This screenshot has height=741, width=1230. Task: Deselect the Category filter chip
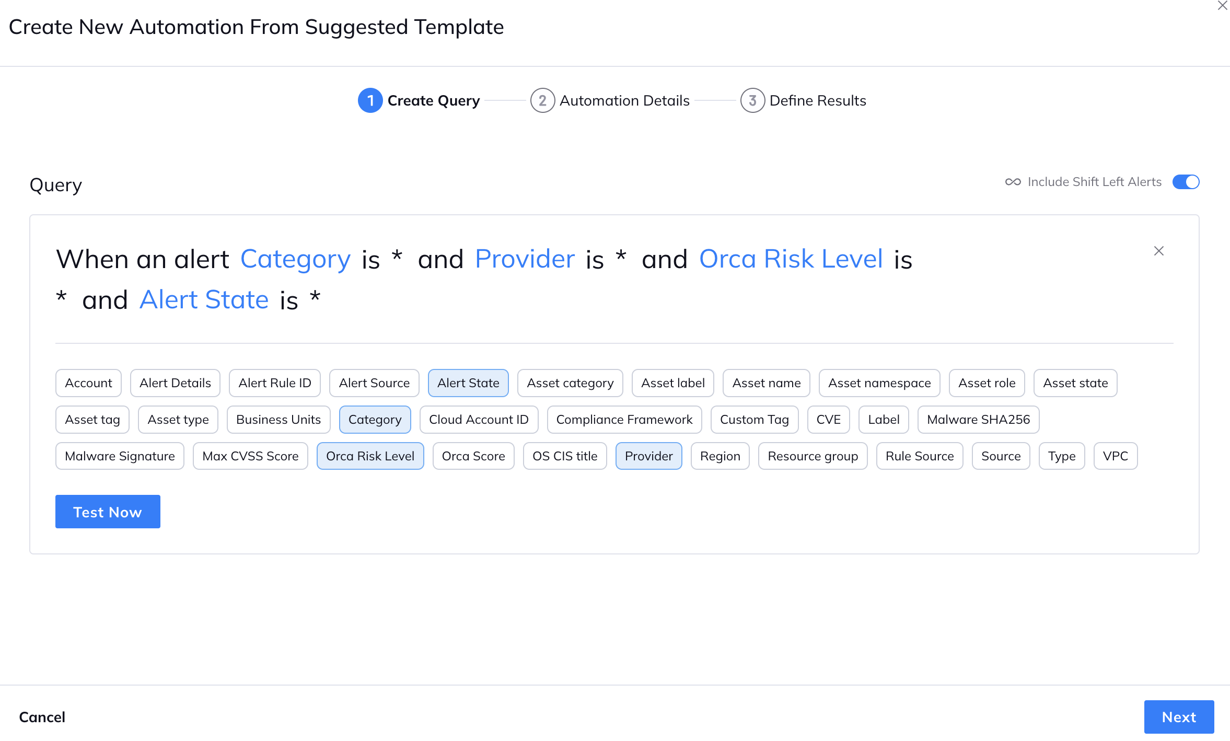point(375,419)
